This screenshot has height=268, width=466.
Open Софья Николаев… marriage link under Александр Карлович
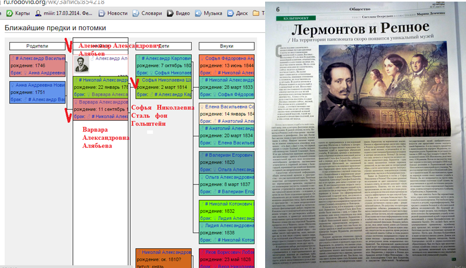point(173,73)
